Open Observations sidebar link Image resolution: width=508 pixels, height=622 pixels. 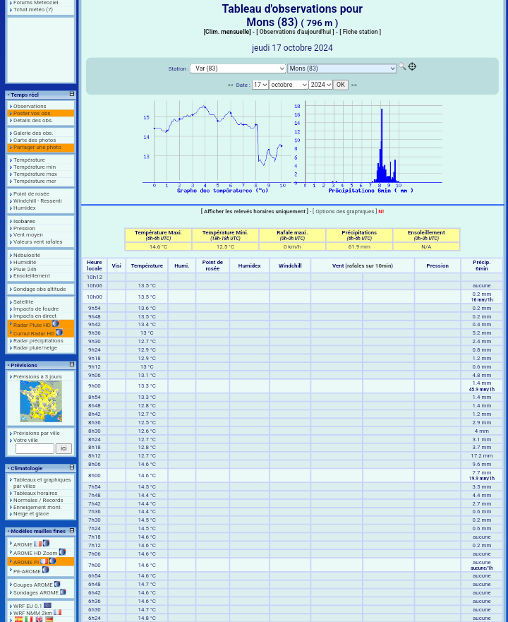click(30, 107)
